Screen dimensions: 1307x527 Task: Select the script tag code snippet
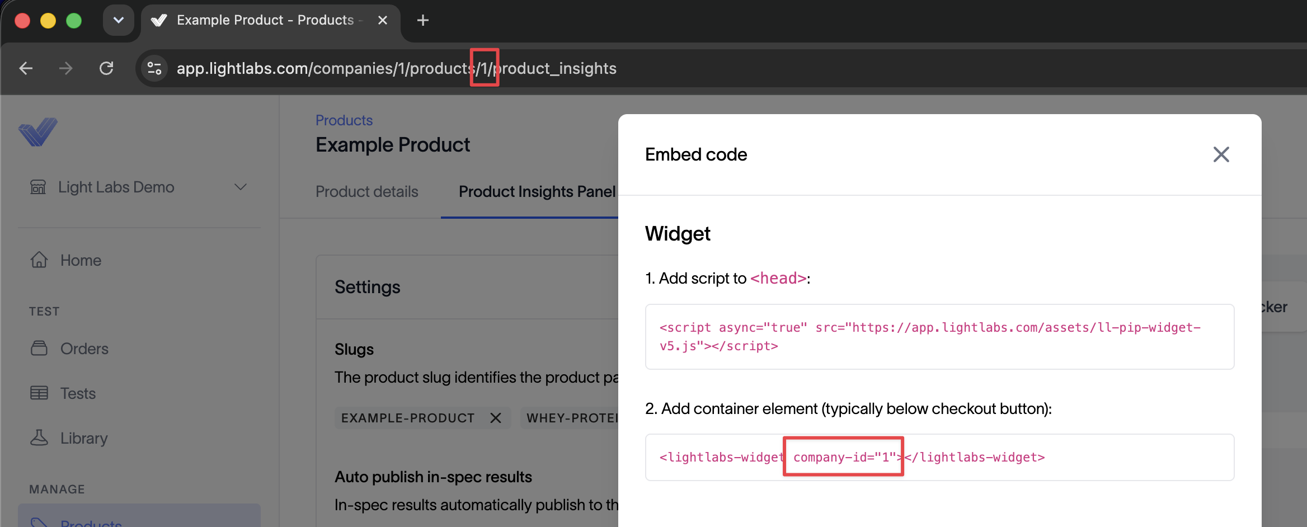point(939,337)
